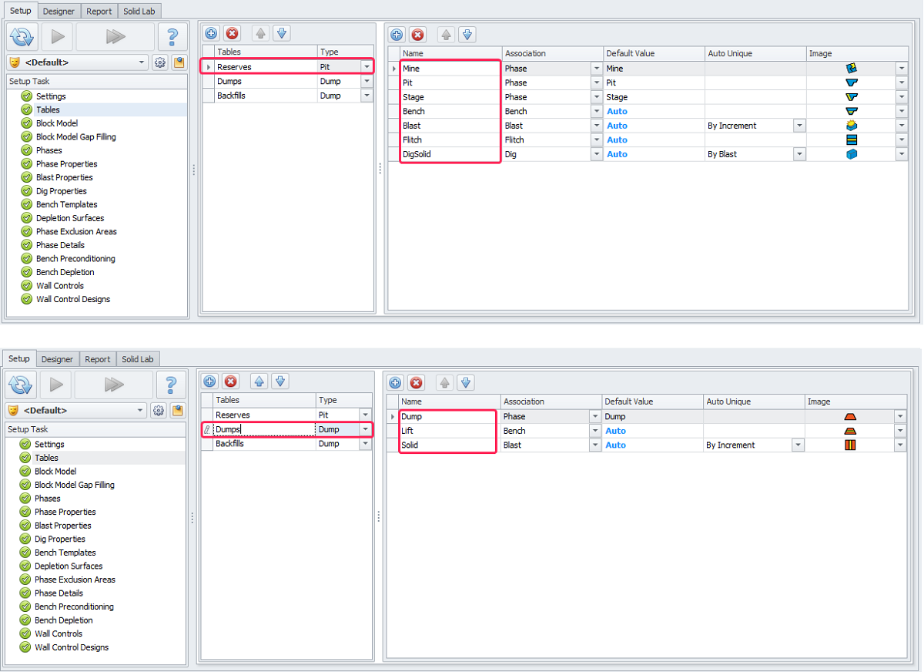Open Type dropdown for Reserves row in upper panel
The image size is (924, 672).
pos(367,67)
